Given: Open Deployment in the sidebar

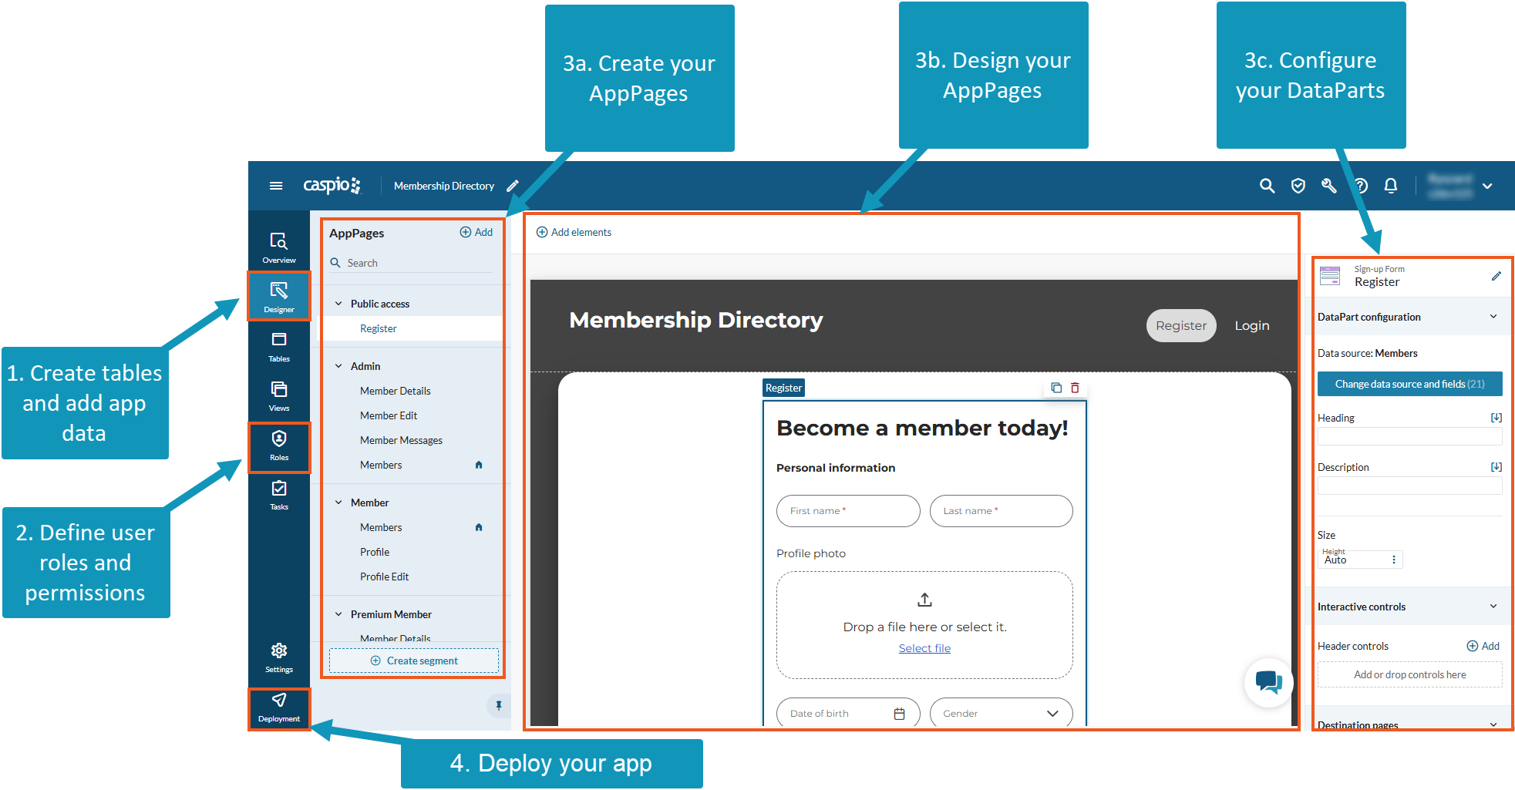Looking at the screenshot, I should pyautogui.click(x=279, y=708).
